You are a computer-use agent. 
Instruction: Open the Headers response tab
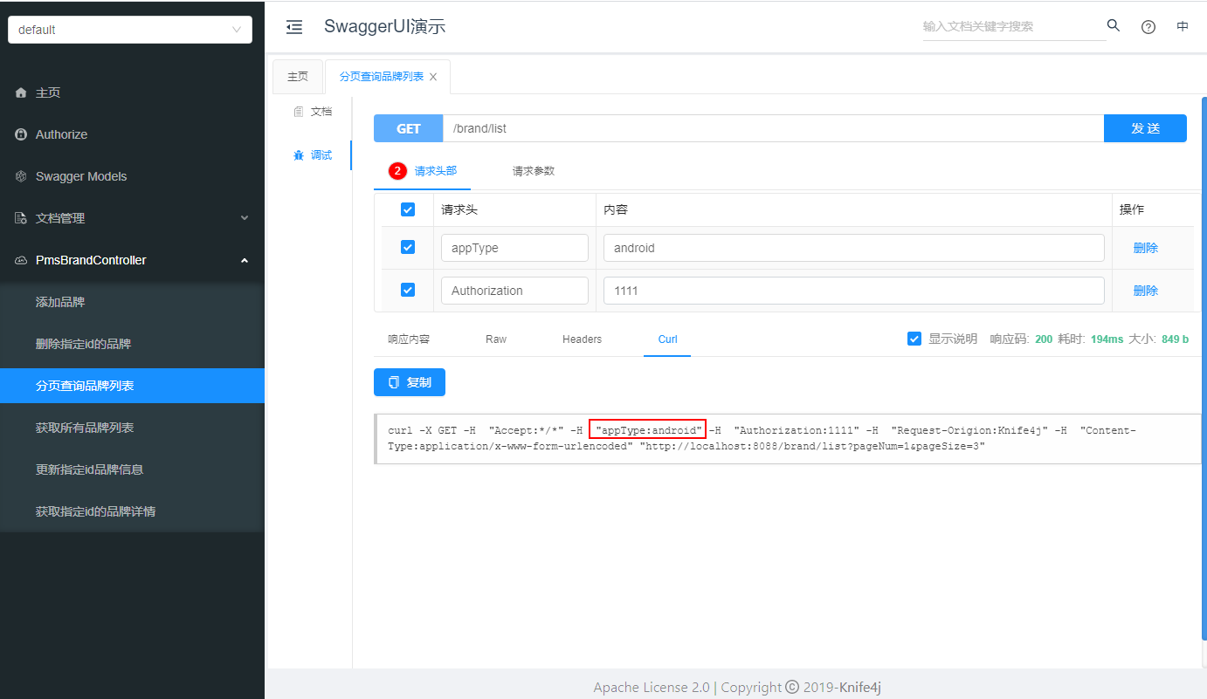(x=582, y=339)
